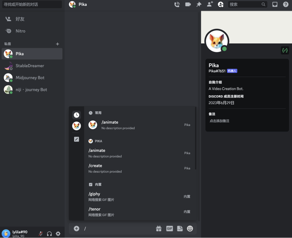Toggle microphone mute
Screen dimensions: 292x238
pyautogui.click(x=41, y=234)
